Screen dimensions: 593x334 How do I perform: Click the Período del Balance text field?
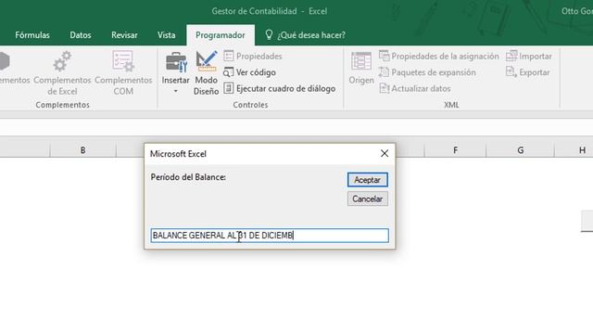tap(270, 236)
